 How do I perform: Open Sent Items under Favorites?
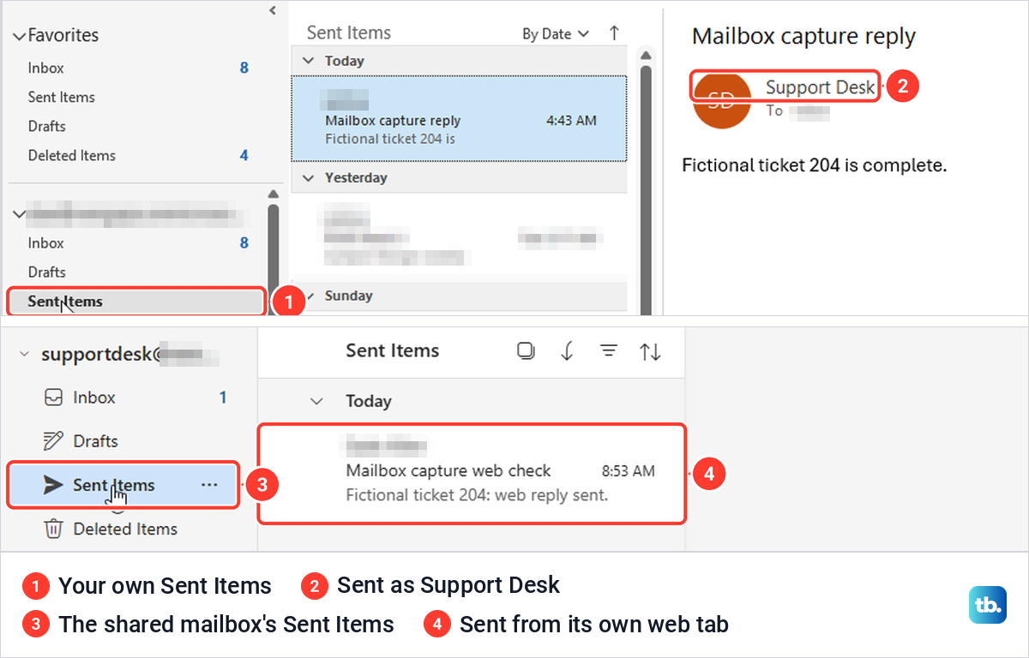[62, 97]
